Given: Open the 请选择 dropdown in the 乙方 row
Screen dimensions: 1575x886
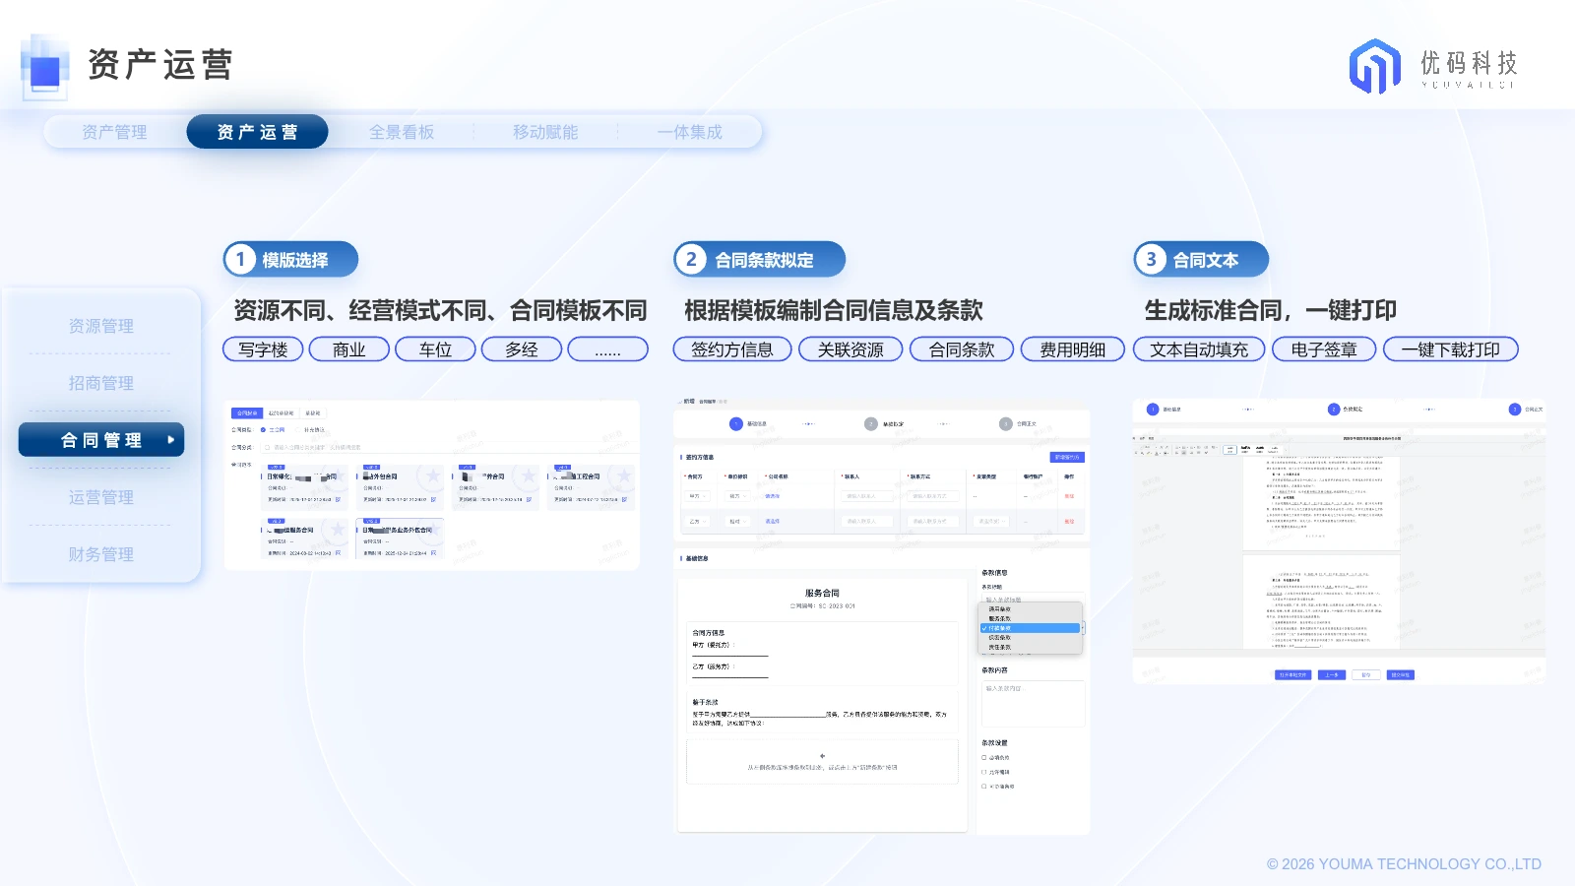Looking at the screenshot, I should [991, 522].
